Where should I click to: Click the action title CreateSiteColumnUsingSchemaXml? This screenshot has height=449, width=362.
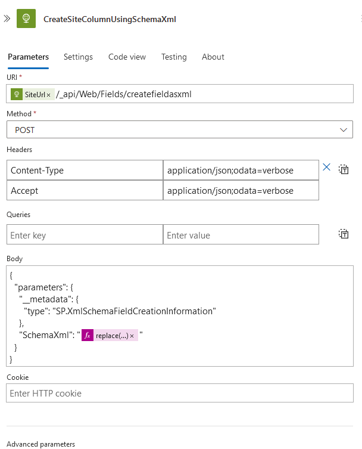tap(110, 19)
